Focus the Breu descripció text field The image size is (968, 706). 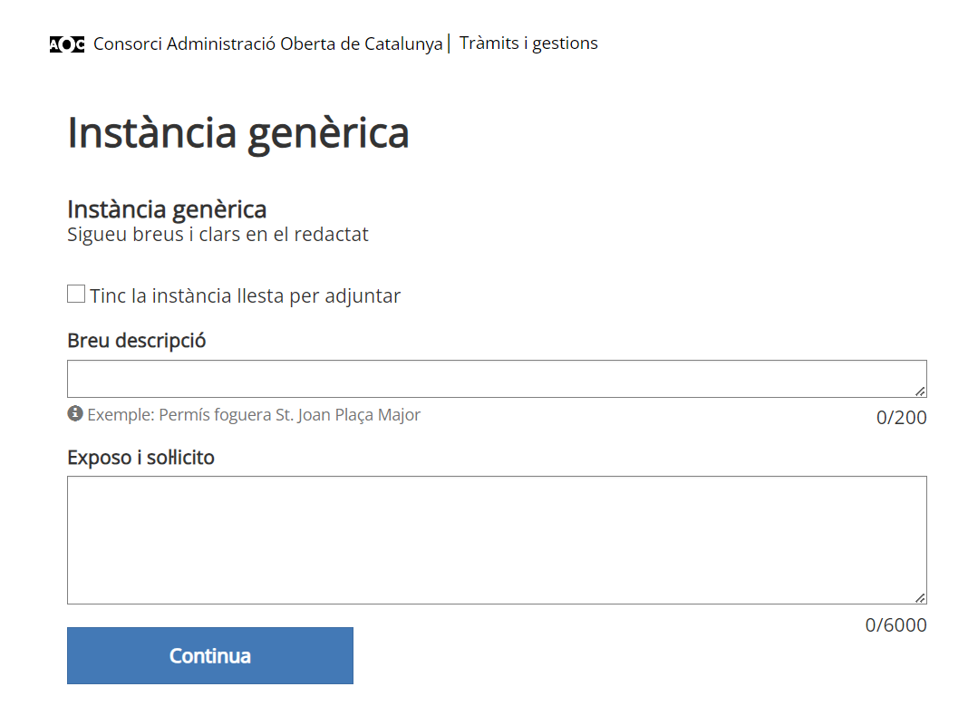point(497,379)
